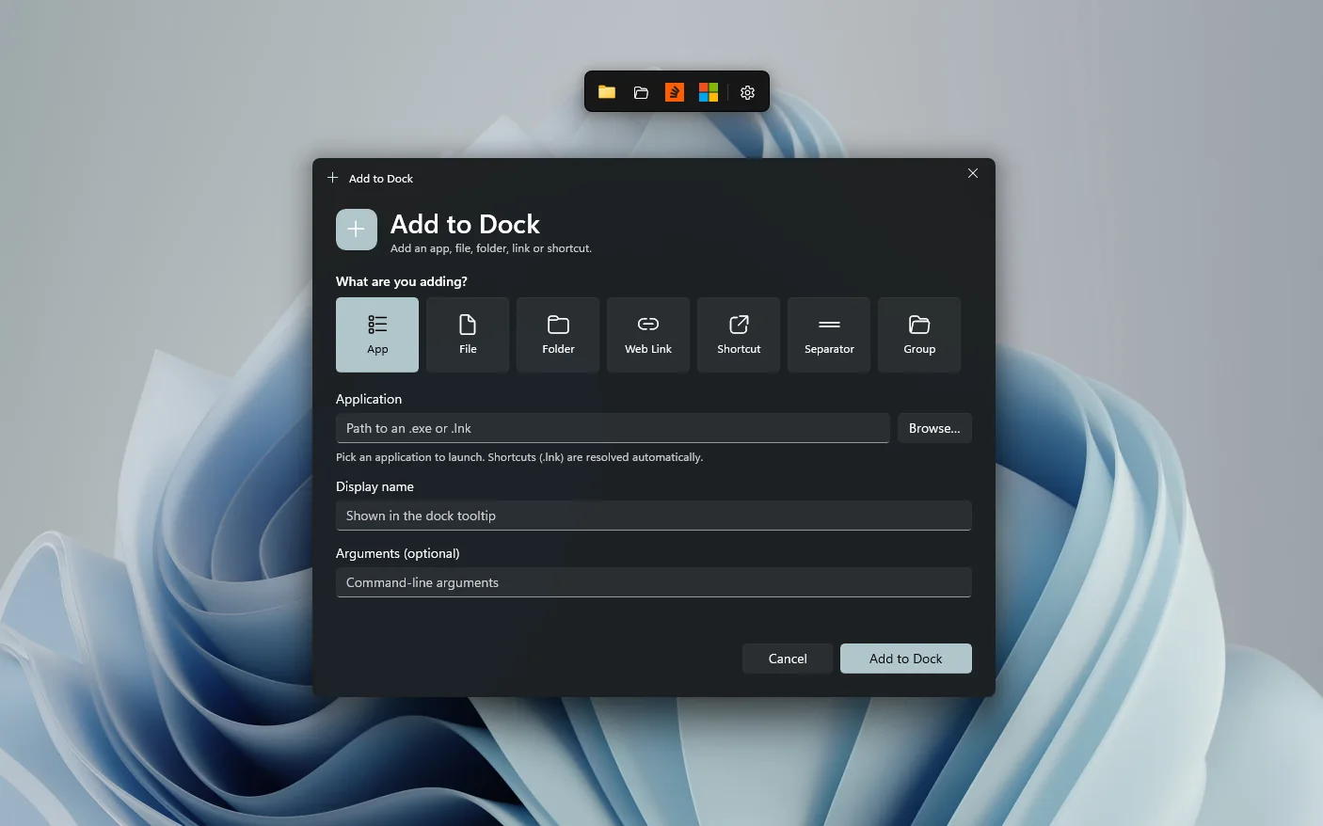Focus the Display name text field

tap(654, 516)
